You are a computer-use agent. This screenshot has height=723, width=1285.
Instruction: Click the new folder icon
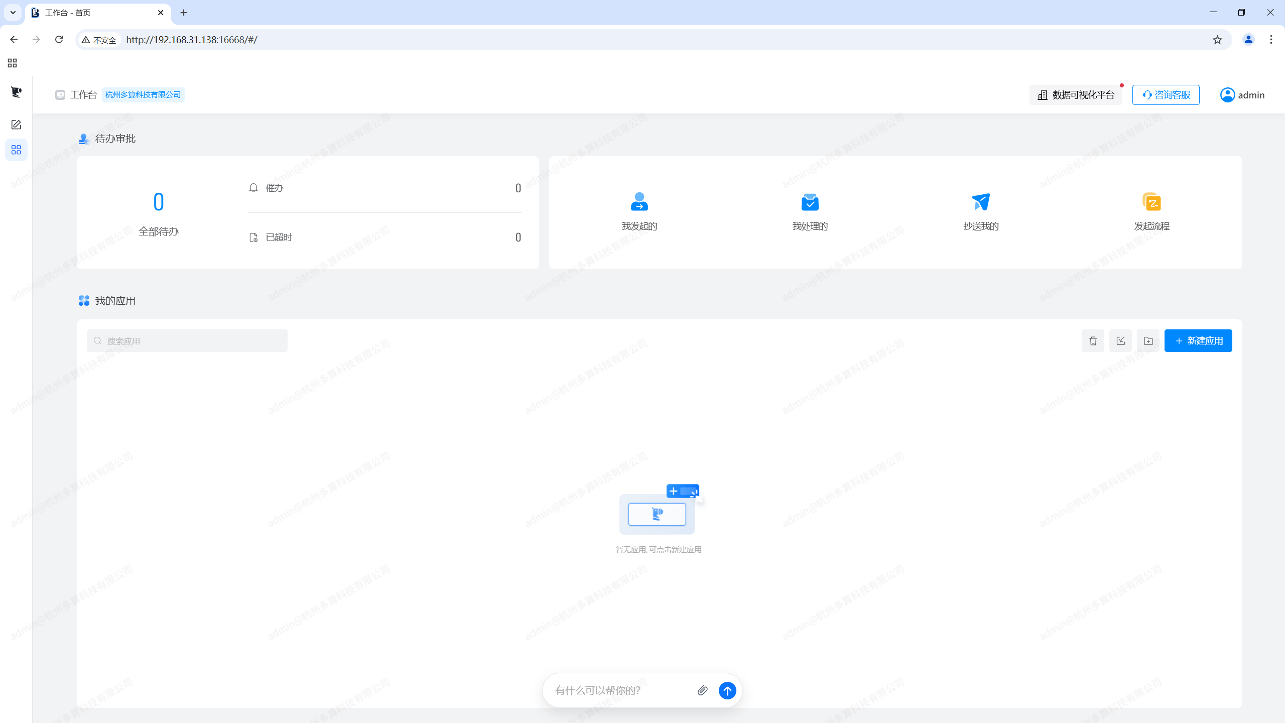[x=1148, y=341]
